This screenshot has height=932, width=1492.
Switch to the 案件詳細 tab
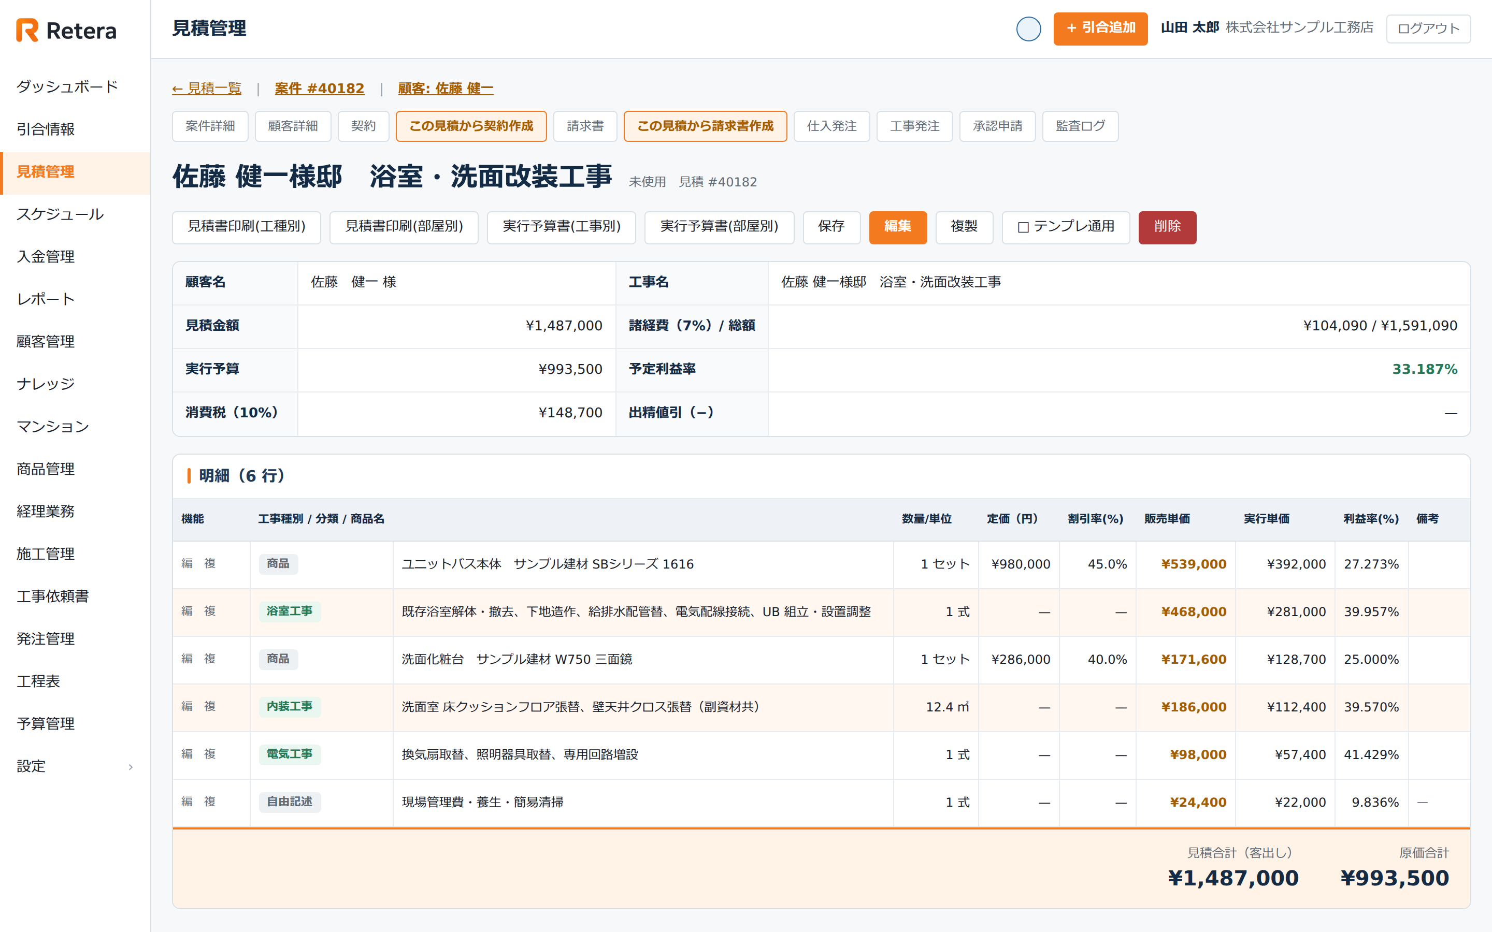[x=210, y=126]
